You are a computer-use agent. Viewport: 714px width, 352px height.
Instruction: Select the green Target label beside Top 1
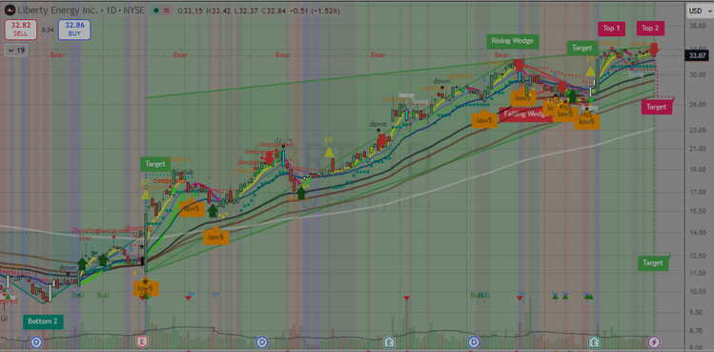(581, 48)
